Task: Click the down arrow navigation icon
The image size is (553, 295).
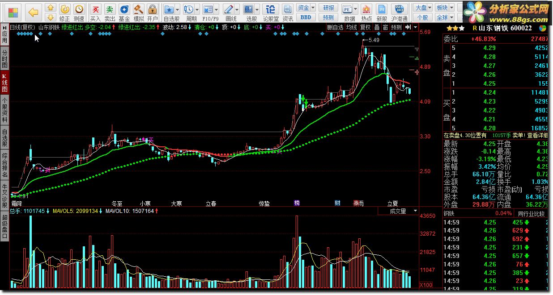Action: tap(51, 17)
